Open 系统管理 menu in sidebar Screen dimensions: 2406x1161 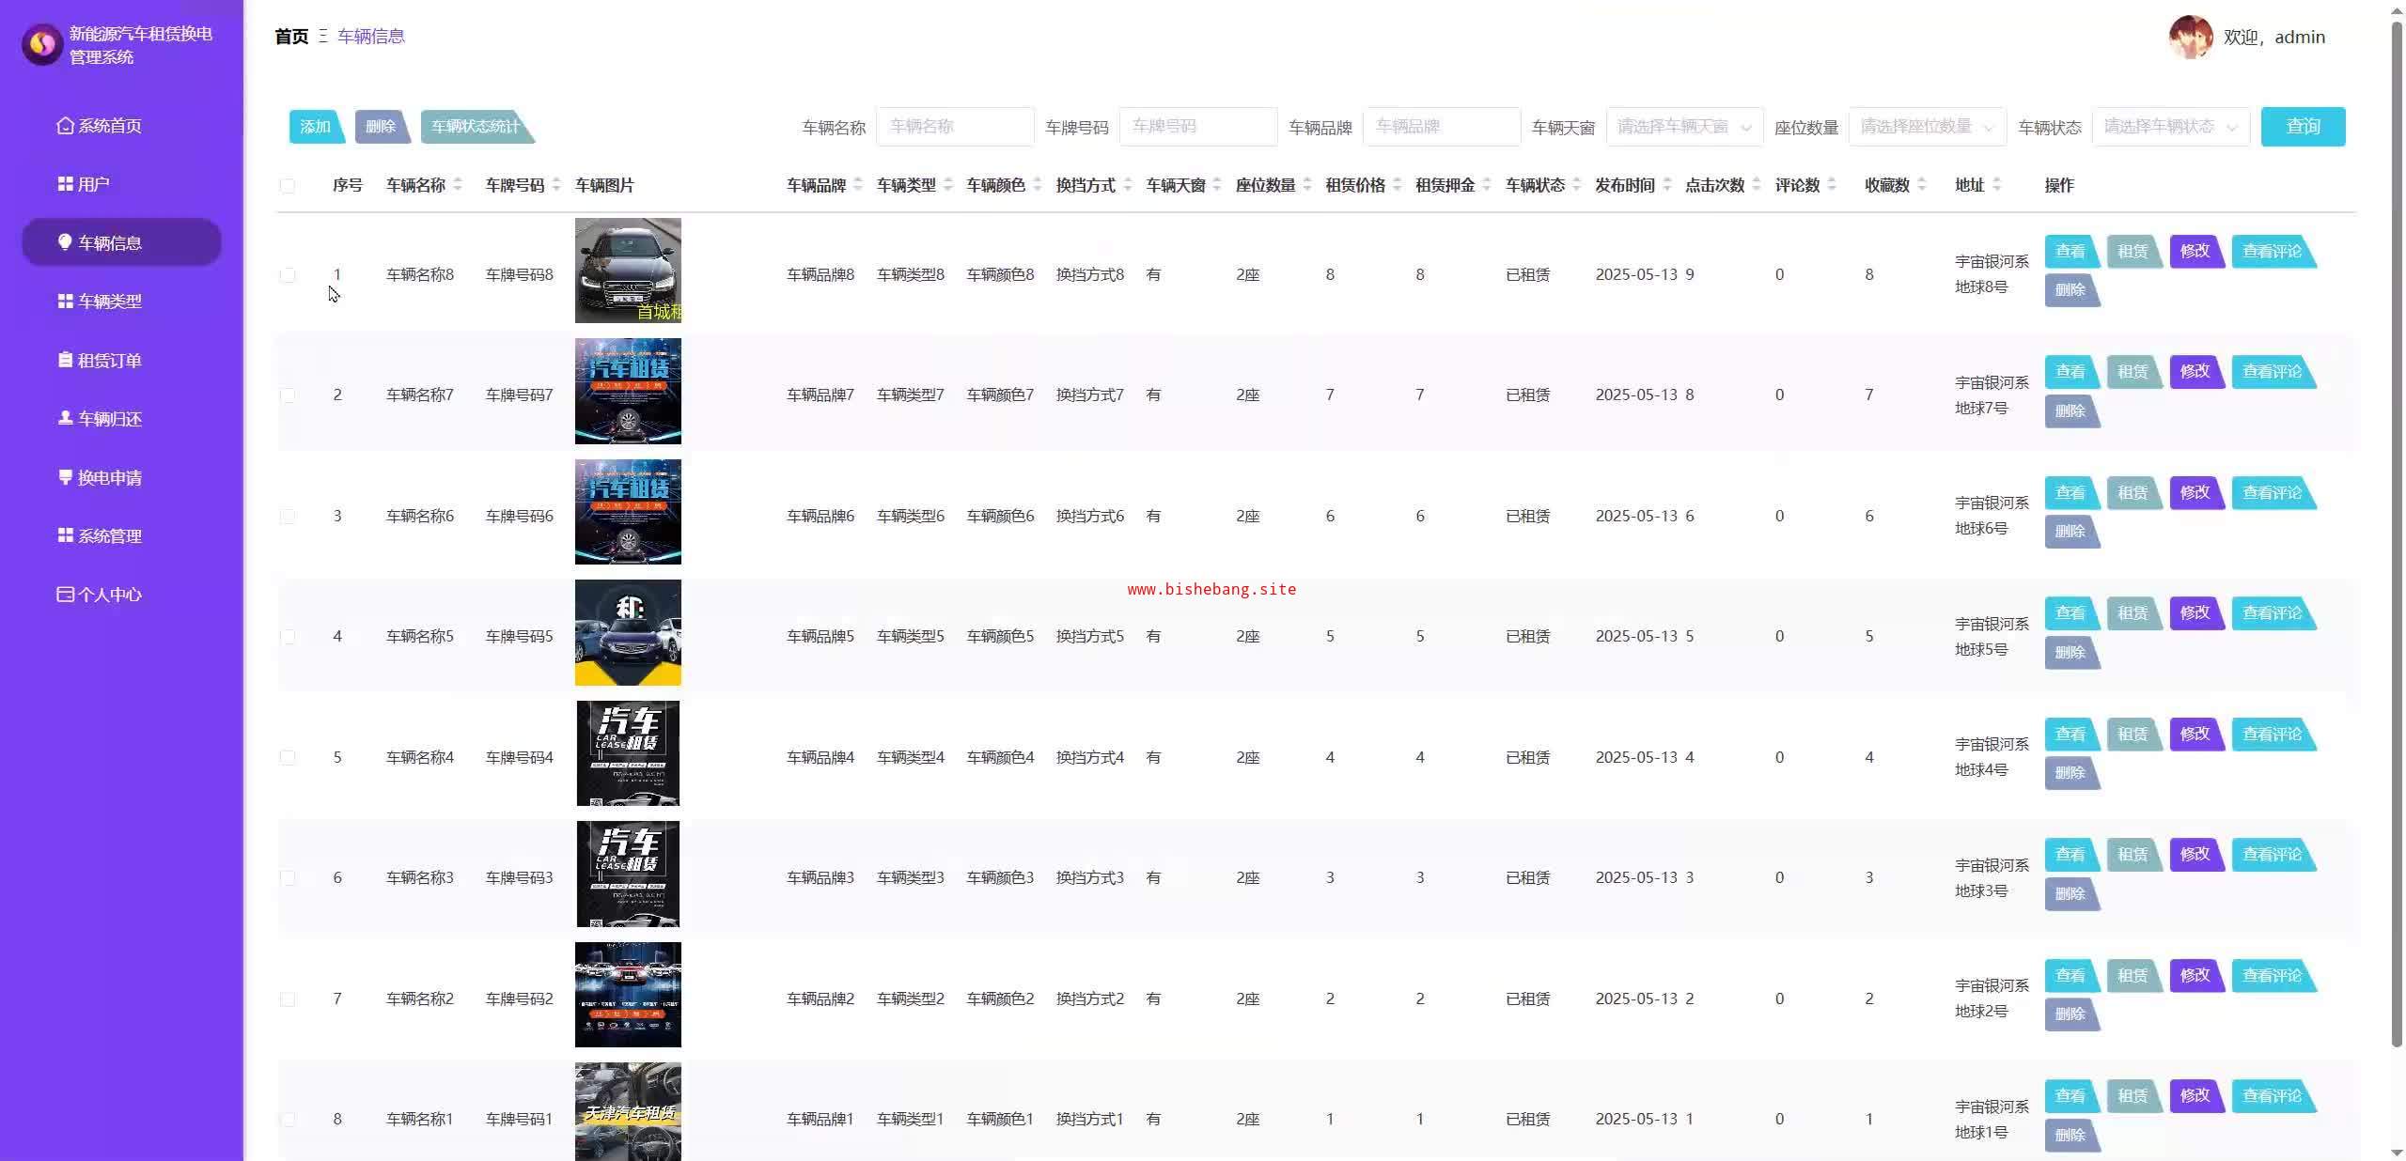pos(109,536)
